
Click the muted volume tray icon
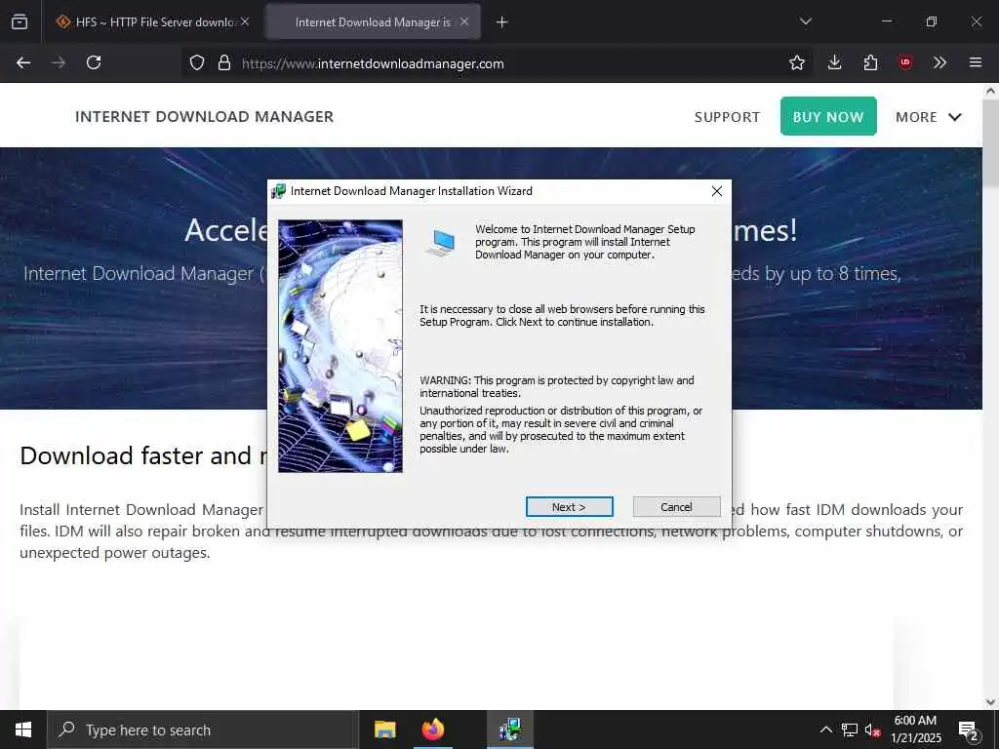click(x=873, y=729)
